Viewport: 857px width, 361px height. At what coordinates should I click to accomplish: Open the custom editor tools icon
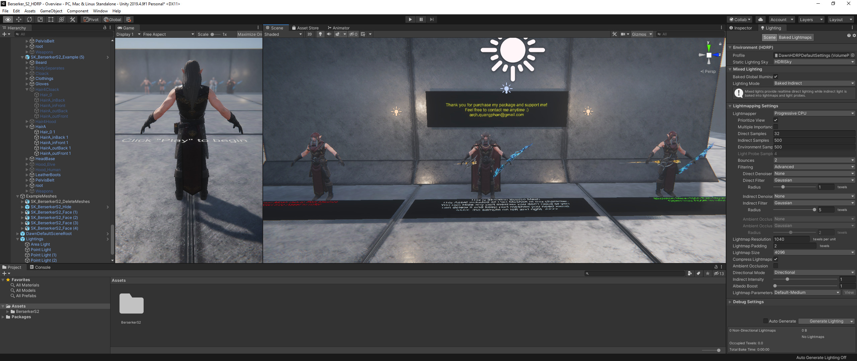[72, 19]
